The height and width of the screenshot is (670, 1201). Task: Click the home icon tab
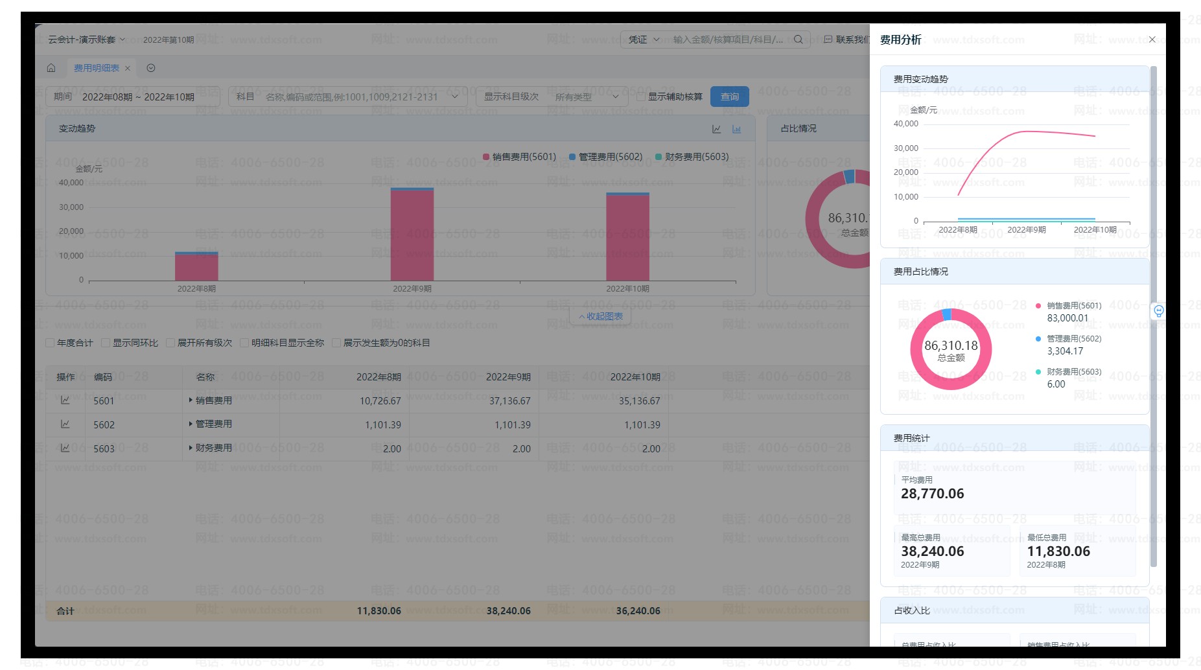pyautogui.click(x=51, y=68)
